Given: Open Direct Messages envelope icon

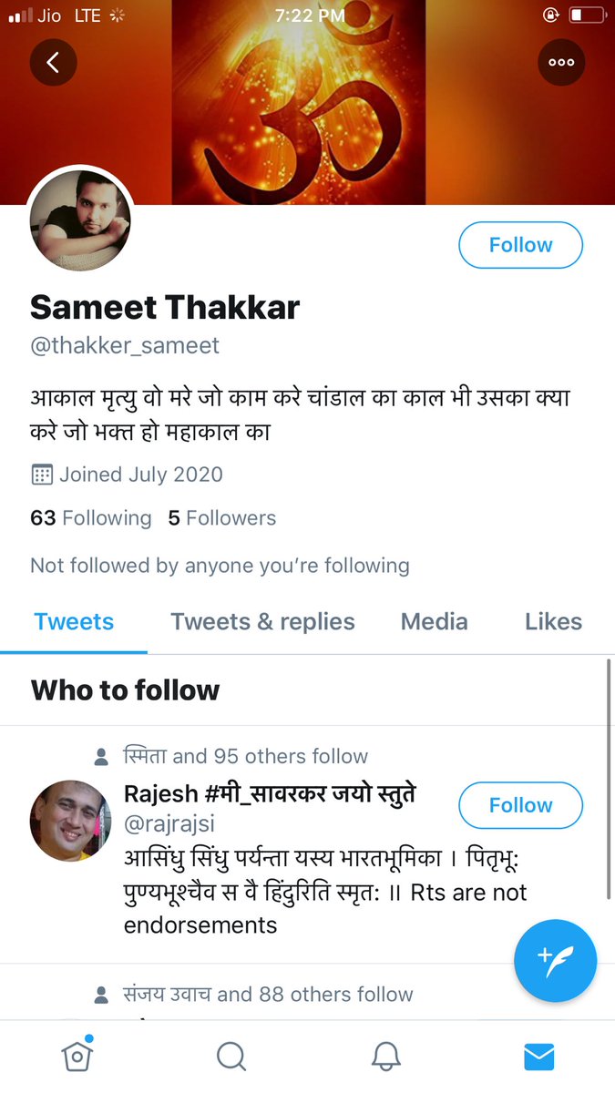Looking at the screenshot, I should (538, 1055).
